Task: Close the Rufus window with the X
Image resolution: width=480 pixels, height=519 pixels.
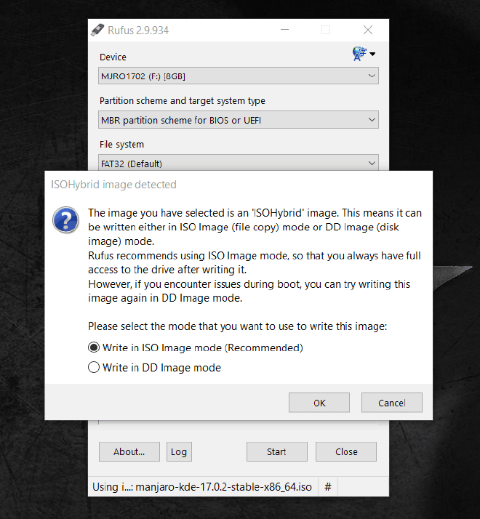Action: [368, 30]
